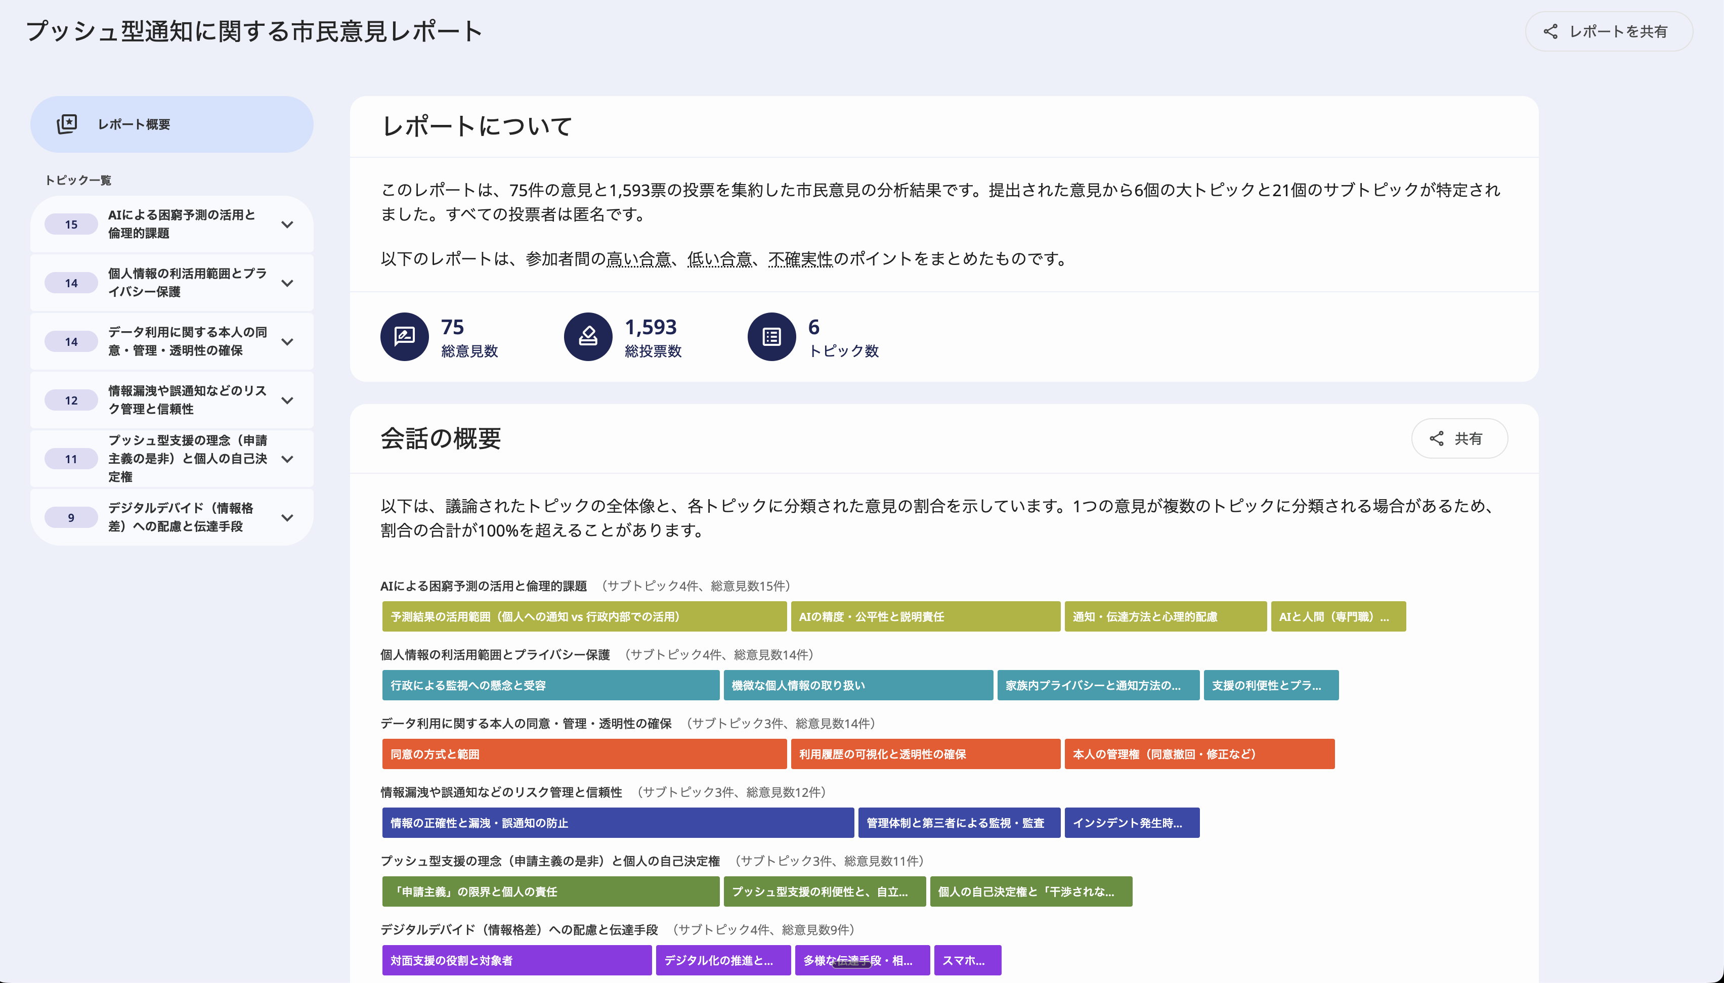Expand 情報漏洩や誤通知などのリスク管理 chevron
This screenshot has width=1724, height=983.
pos(288,400)
